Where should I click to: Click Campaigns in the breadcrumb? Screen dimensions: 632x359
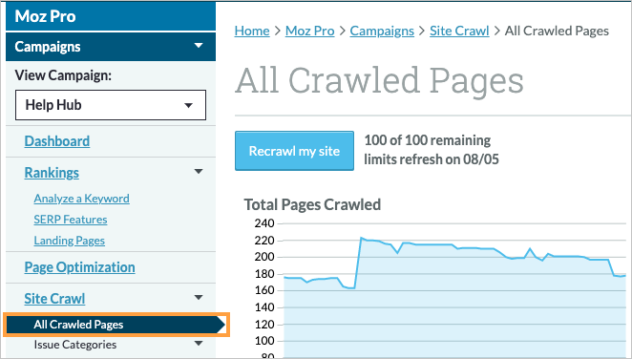click(382, 31)
